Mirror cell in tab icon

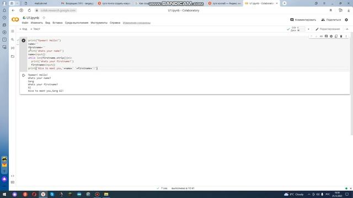336,36
